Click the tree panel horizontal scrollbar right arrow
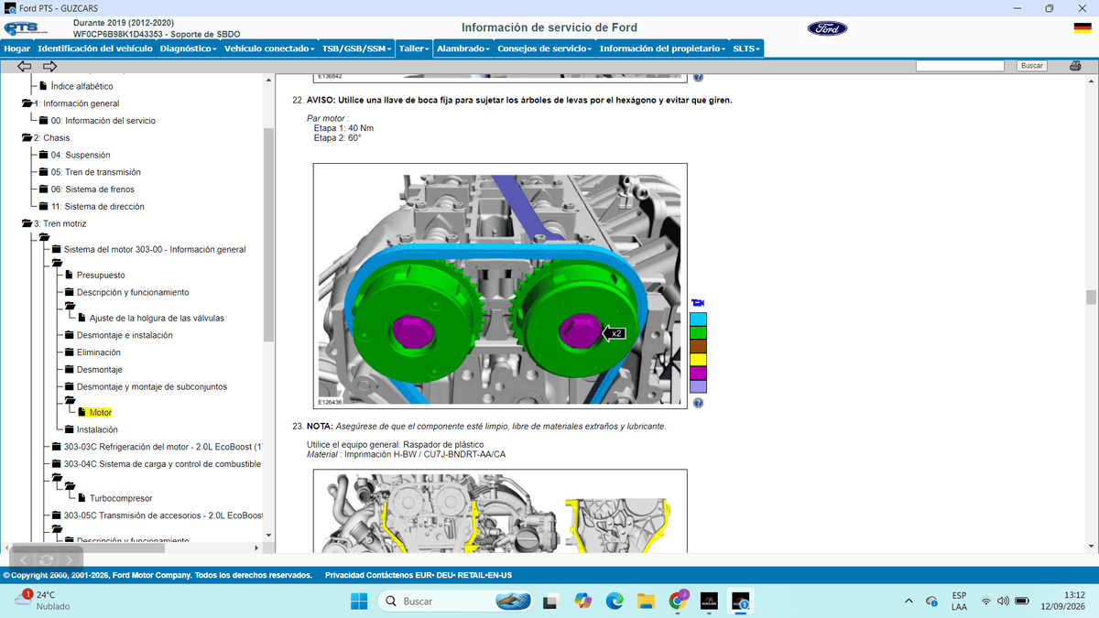Viewport: 1099px width, 618px height. click(x=256, y=548)
